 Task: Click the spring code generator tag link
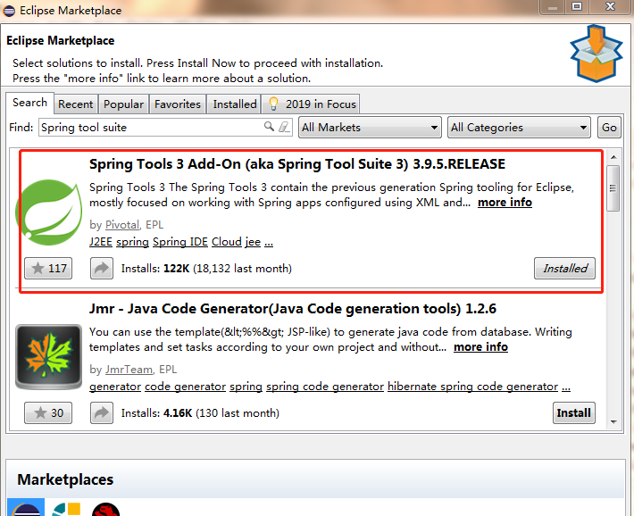point(325,387)
